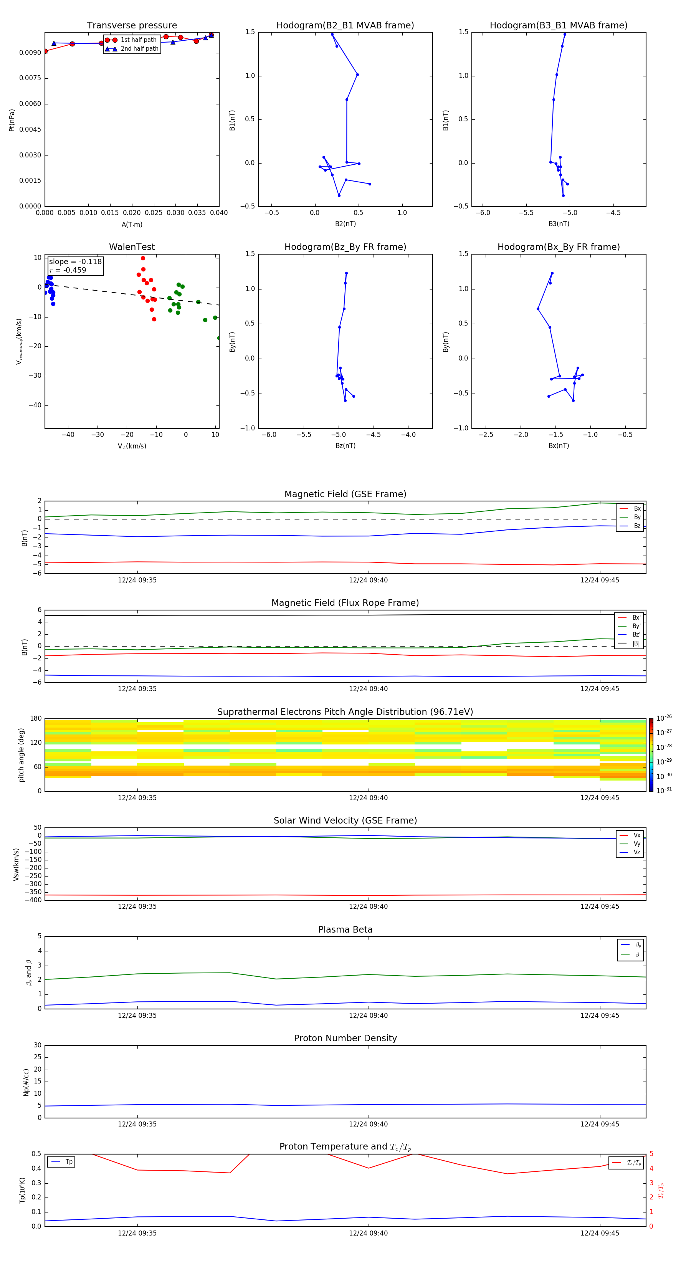Select the Bz' entry in flux rope legend
The width and height of the screenshot is (691, 1267).
(629, 635)
